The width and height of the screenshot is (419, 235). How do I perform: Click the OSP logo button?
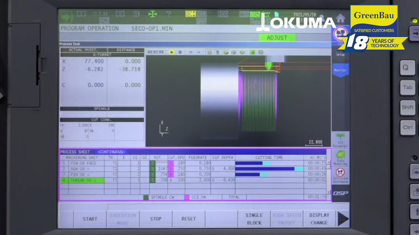pyautogui.click(x=340, y=193)
